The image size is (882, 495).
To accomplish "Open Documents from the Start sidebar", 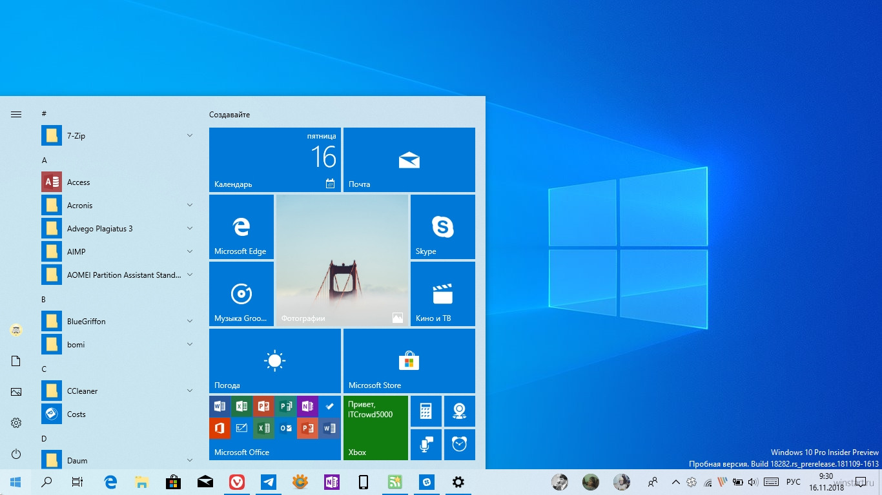I will 16,361.
